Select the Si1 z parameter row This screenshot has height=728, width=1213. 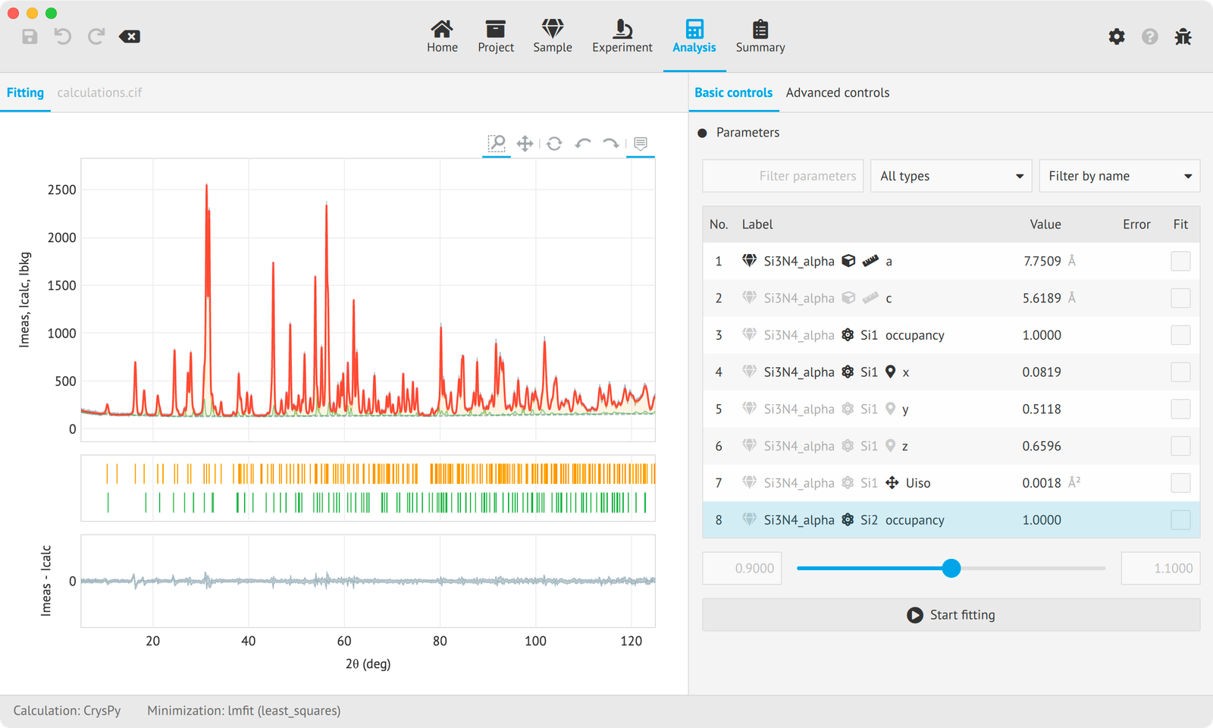pyautogui.click(x=951, y=446)
